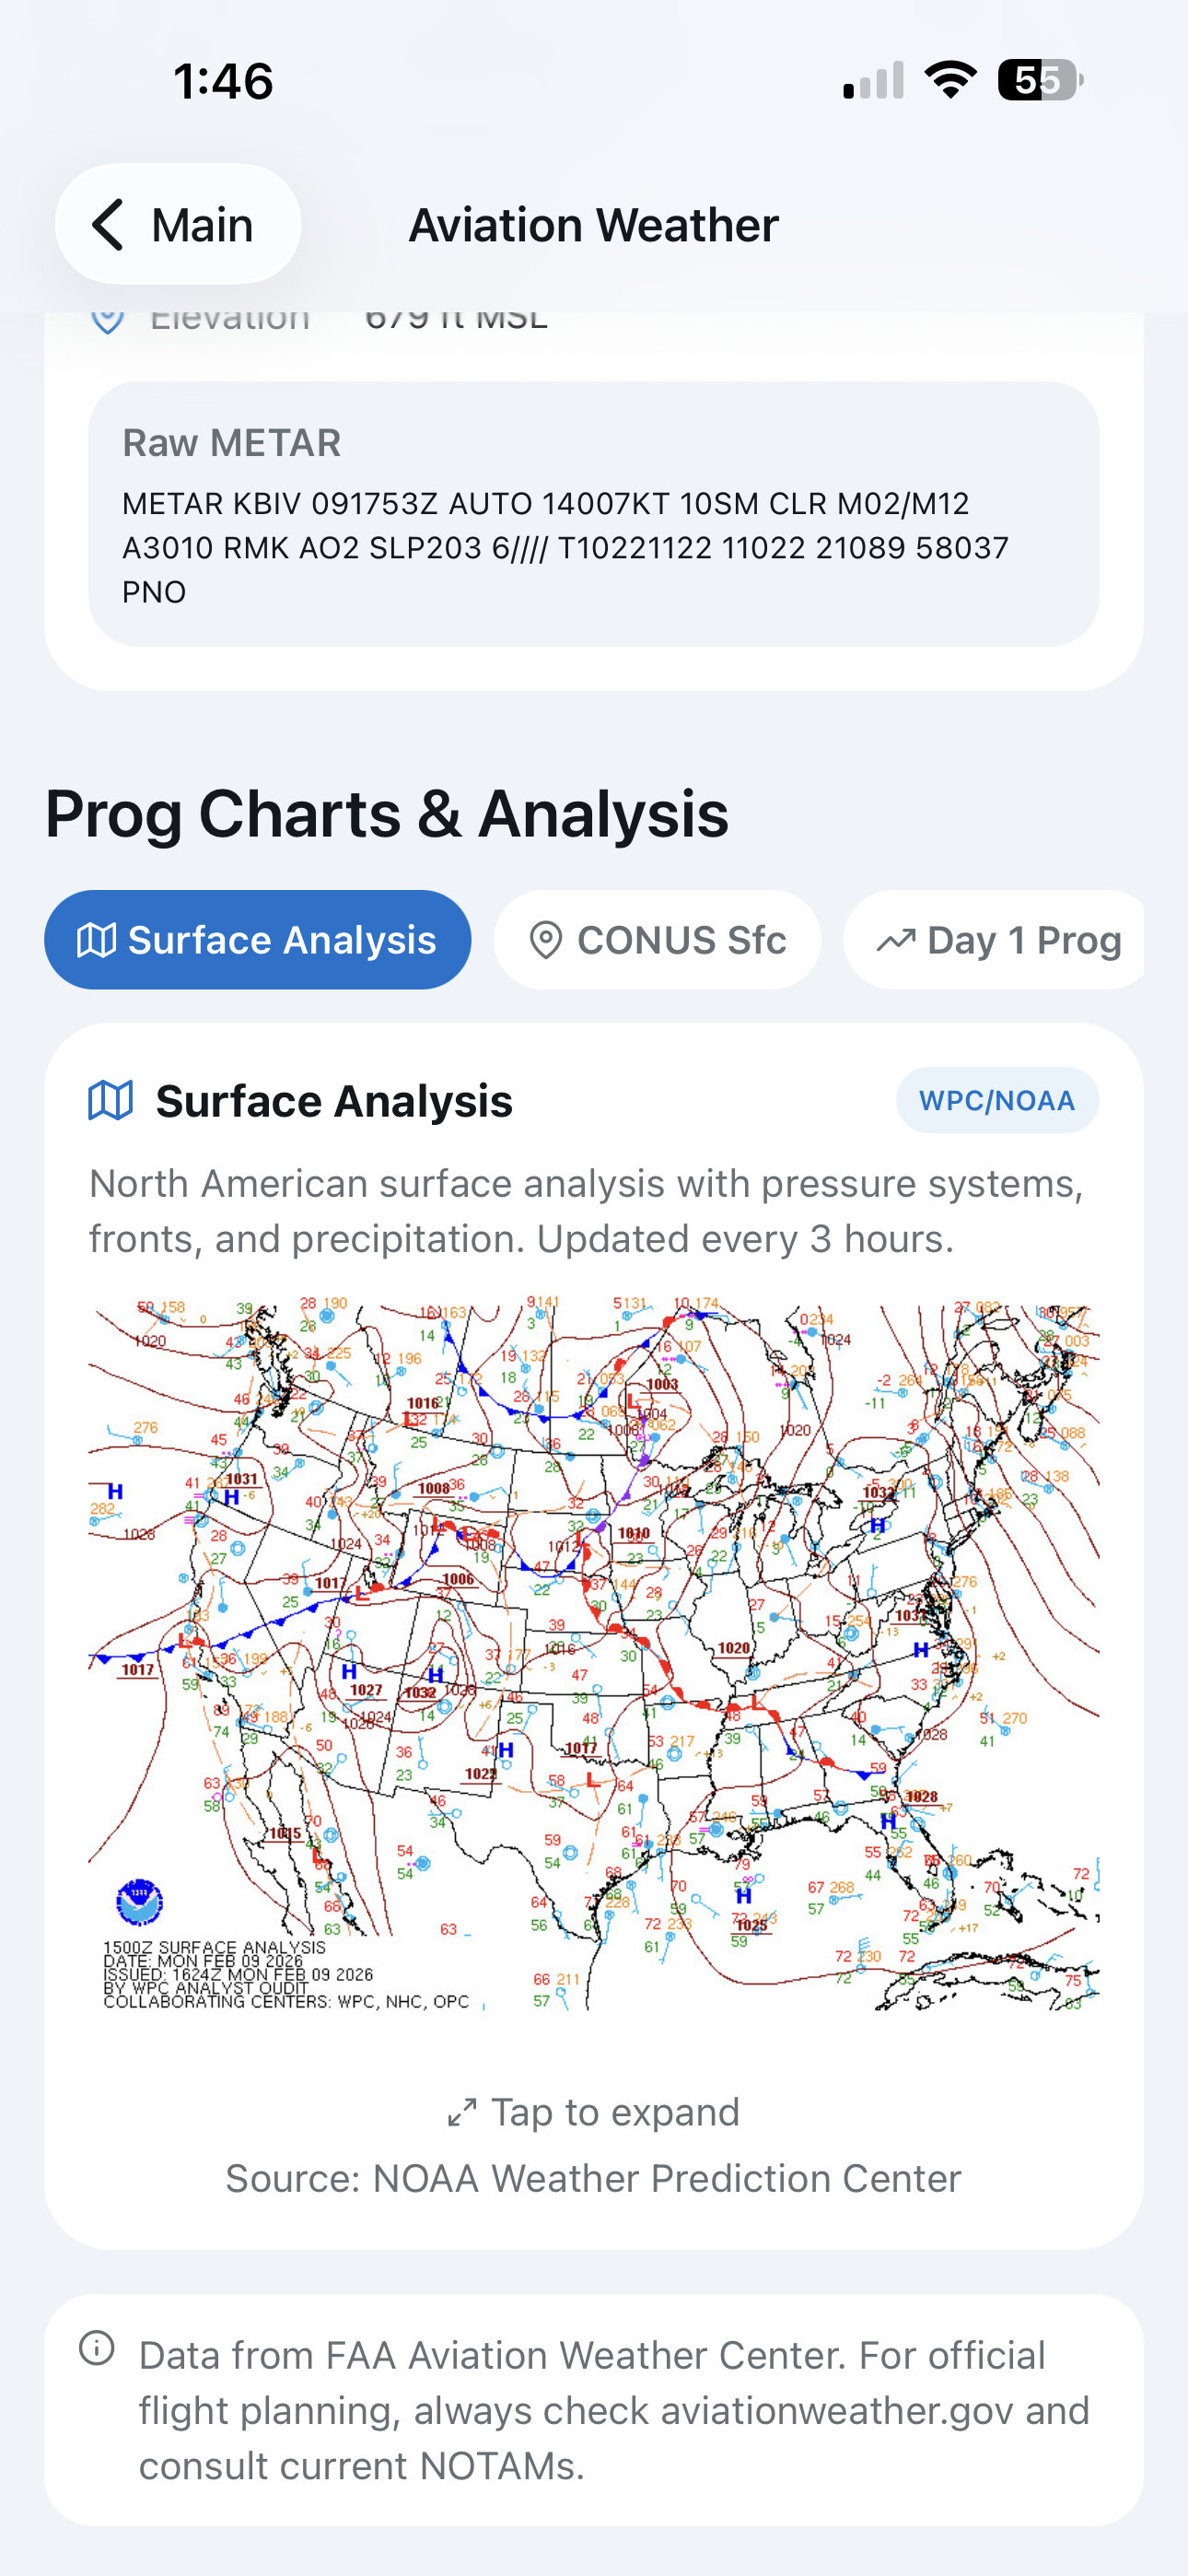Click the expand arrows icon near Tap to expand
The height and width of the screenshot is (2576, 1188).
coord(461,2111)
